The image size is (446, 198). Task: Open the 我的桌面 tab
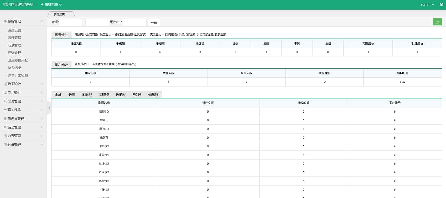click(x=59, y=14)
